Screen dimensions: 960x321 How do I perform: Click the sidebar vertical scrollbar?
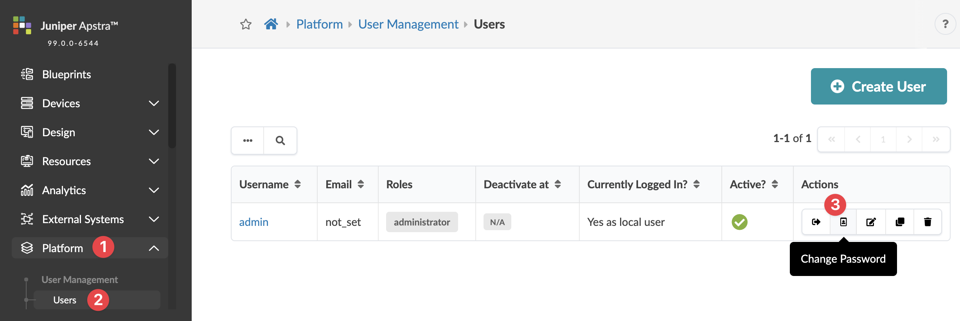pyautogui.click(x=172, y=106)
